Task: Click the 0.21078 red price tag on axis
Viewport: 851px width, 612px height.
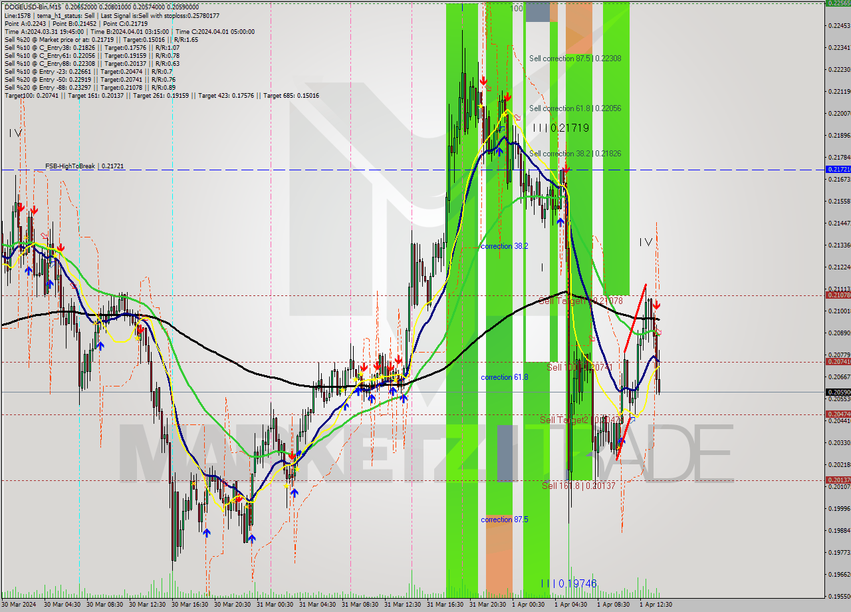Action: [x=838, y=295]
